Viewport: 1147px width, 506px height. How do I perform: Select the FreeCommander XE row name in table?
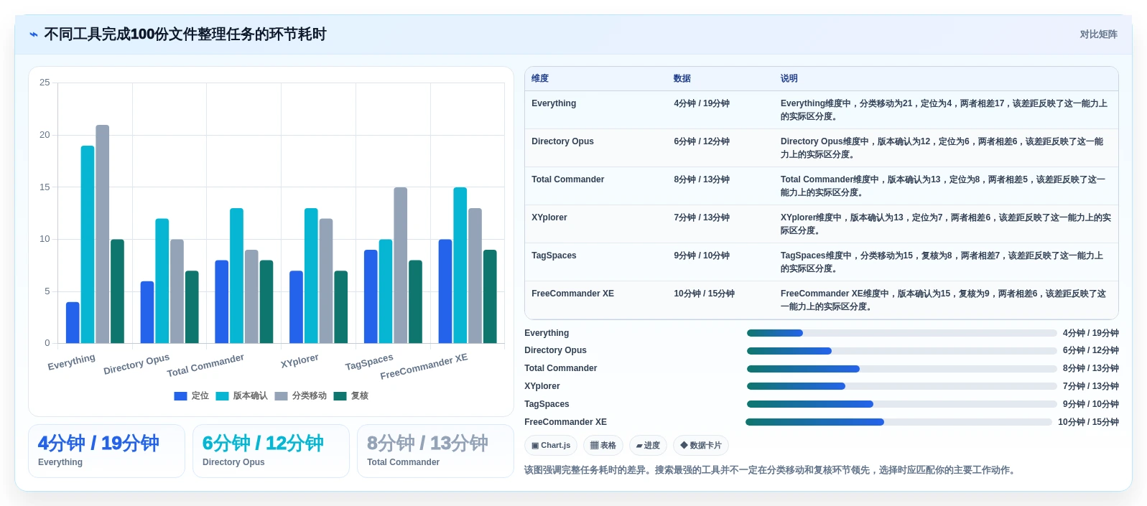[572, 294]
